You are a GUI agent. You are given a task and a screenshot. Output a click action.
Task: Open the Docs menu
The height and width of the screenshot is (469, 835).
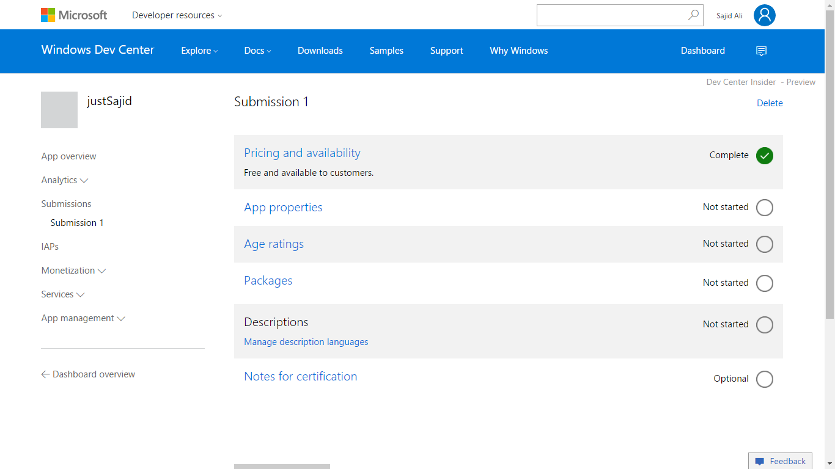[x=257, y=51]
